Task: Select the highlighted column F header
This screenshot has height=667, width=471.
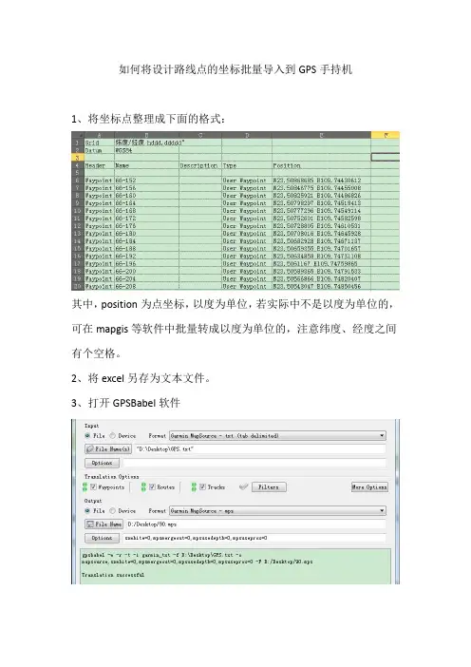Action: tap(386, 135)
